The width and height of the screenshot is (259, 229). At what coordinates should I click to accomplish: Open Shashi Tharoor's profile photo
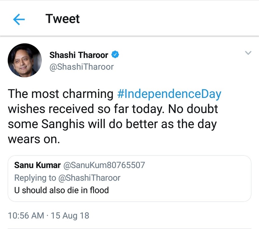(24, 60)
